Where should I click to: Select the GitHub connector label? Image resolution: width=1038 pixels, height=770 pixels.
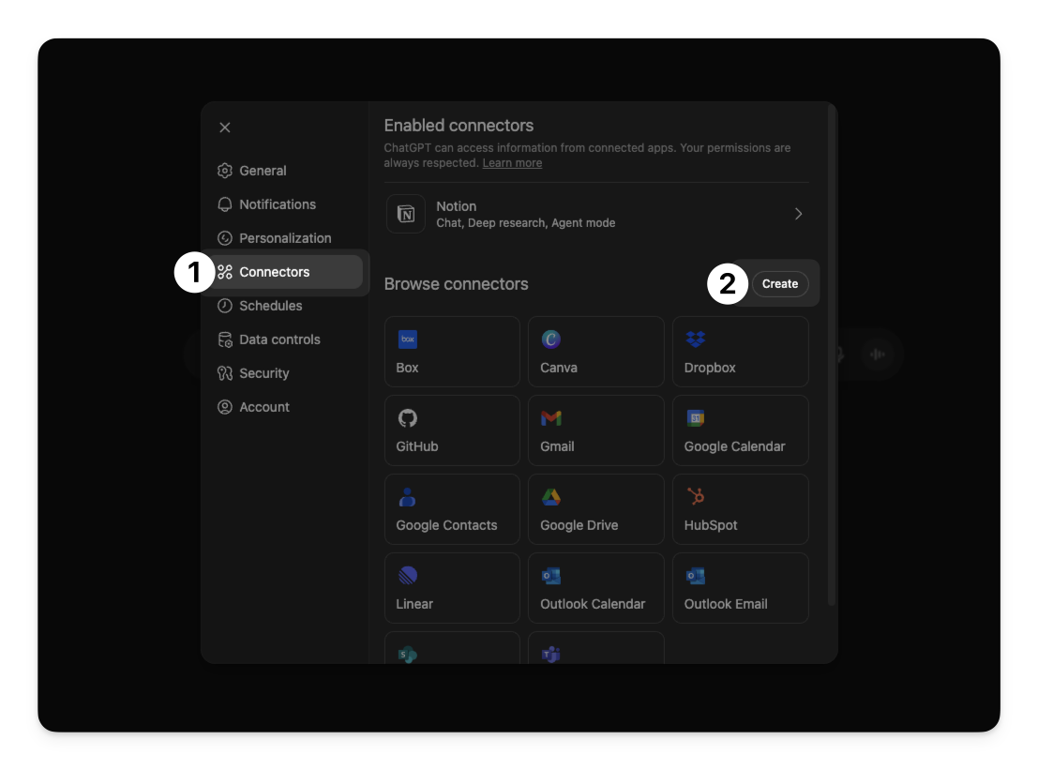pos(417,446)
